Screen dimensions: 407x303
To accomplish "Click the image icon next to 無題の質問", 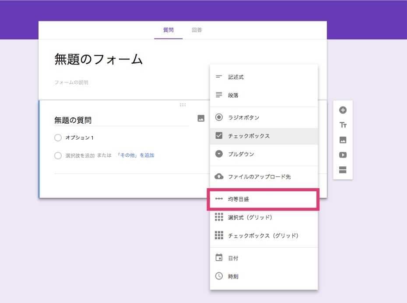I will [x=200, y=118].
